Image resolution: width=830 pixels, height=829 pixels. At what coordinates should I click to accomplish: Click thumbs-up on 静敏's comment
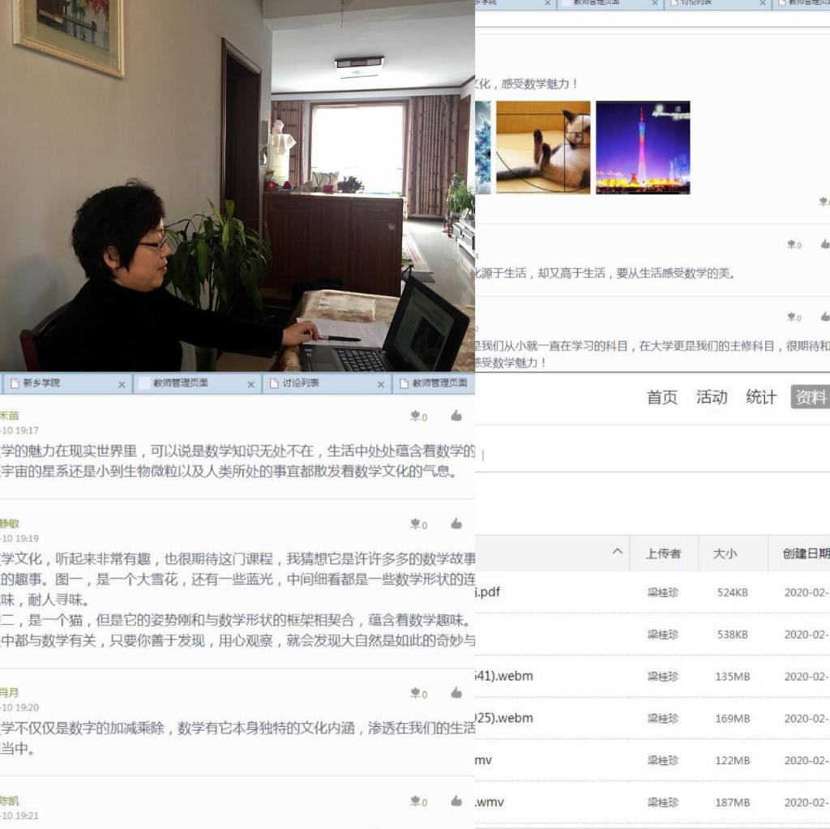pyautogui.click(x=456, y=524)
